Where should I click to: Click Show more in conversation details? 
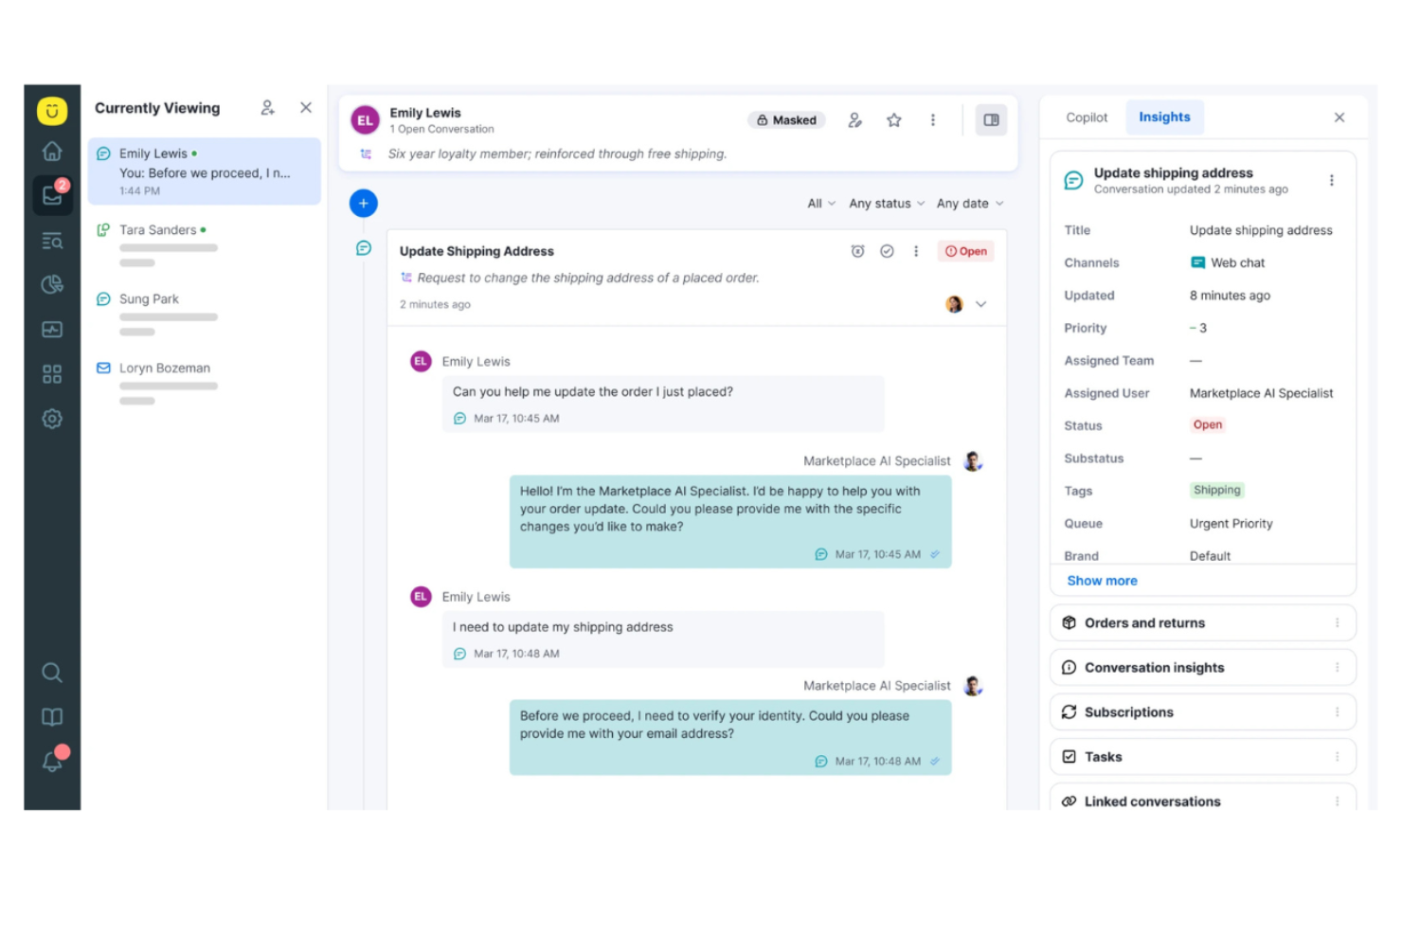click(1102, 580)
